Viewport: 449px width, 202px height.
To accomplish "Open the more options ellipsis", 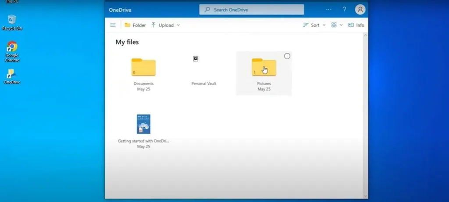I will (x=329, y=10).
